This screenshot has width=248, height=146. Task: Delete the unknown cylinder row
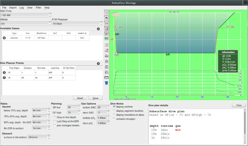click(4, 38)
